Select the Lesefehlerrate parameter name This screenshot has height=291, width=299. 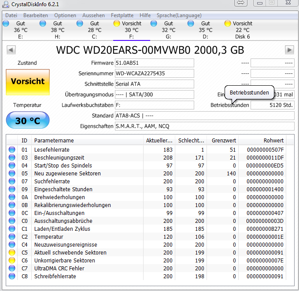[x=52, y=150]
